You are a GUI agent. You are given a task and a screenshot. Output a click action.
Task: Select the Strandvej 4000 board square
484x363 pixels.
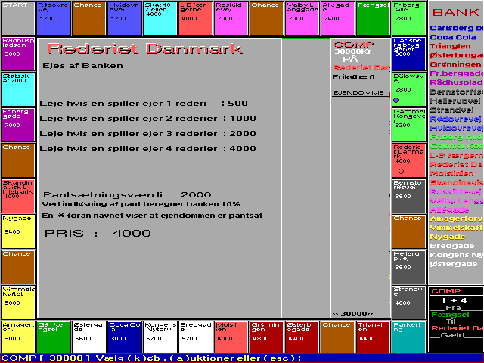pos(409,302)
